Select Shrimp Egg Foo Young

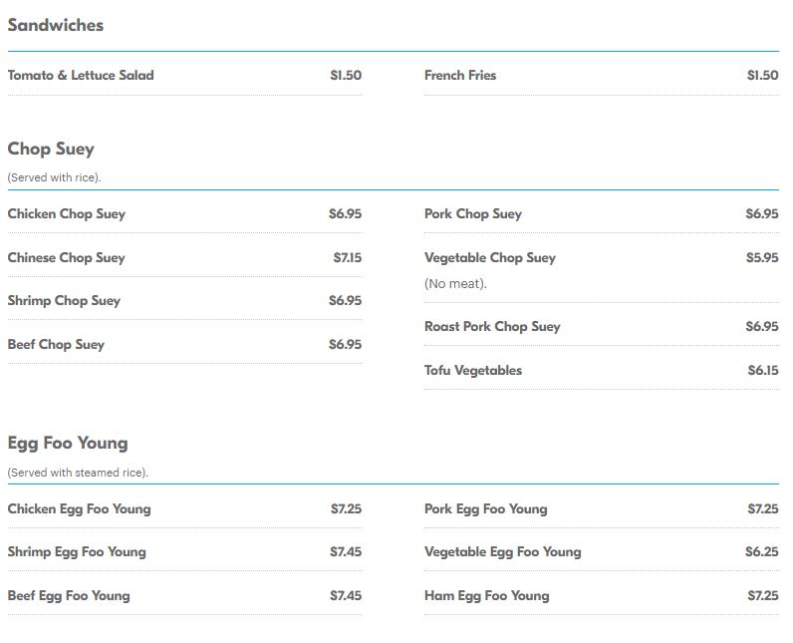(x=77, y=552)
